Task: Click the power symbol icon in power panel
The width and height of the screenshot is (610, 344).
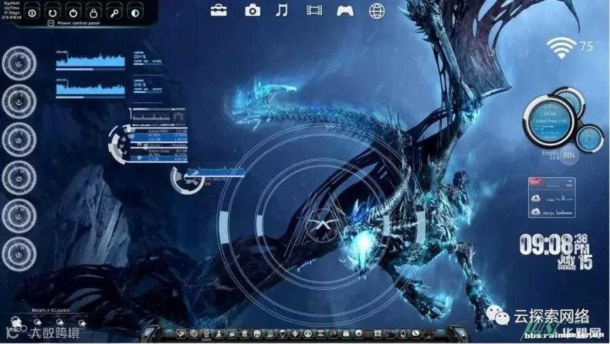Action: coord(73,12)
